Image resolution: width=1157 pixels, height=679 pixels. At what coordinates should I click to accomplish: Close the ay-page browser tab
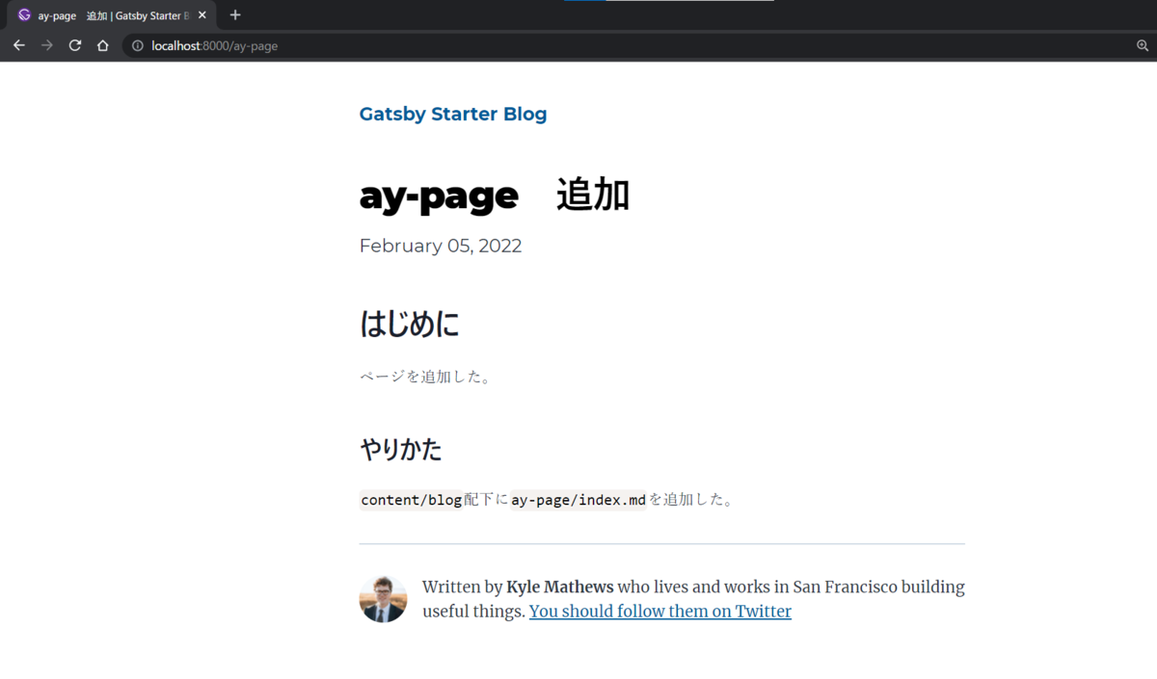click(x=202, y=15)
